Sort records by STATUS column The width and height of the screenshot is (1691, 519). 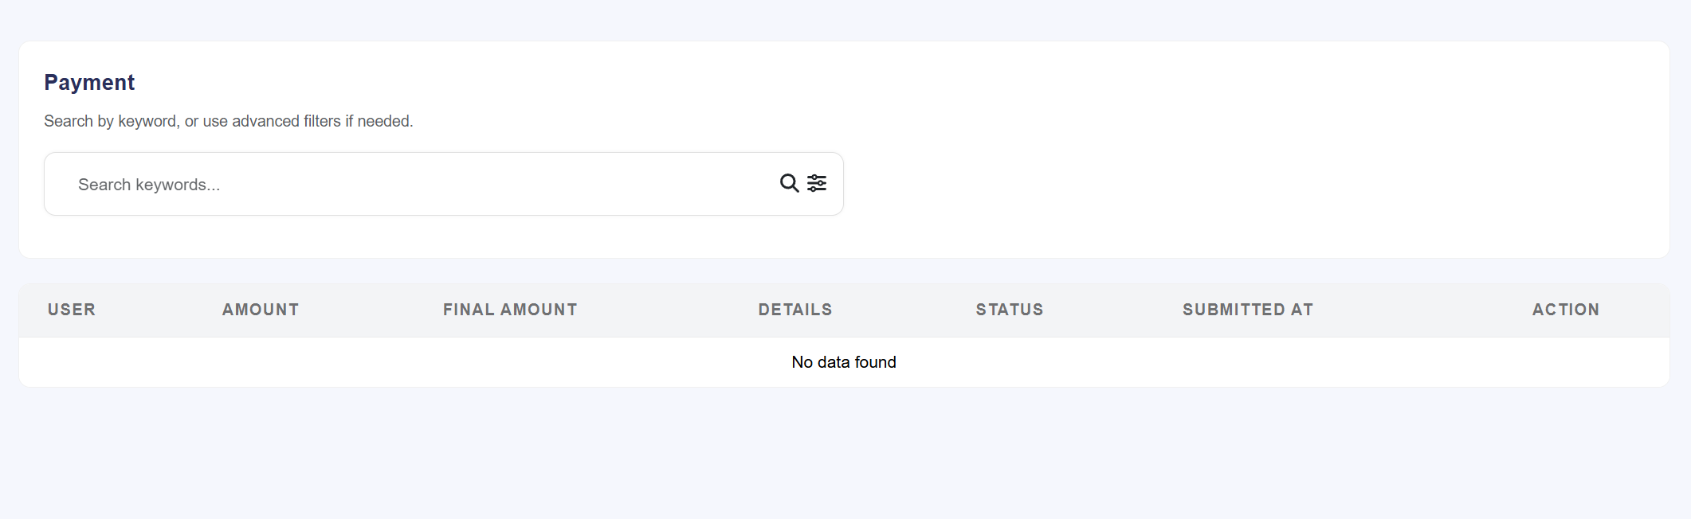click(1009, 310)
